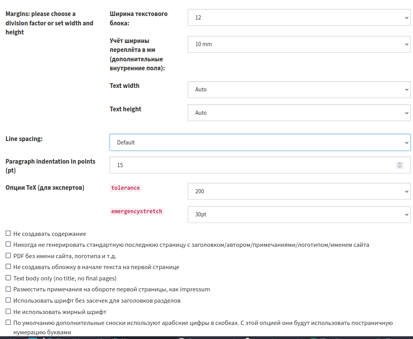
Task: Check 'Разместить примечания на обороте' option
Action: (x=8, y=289)
